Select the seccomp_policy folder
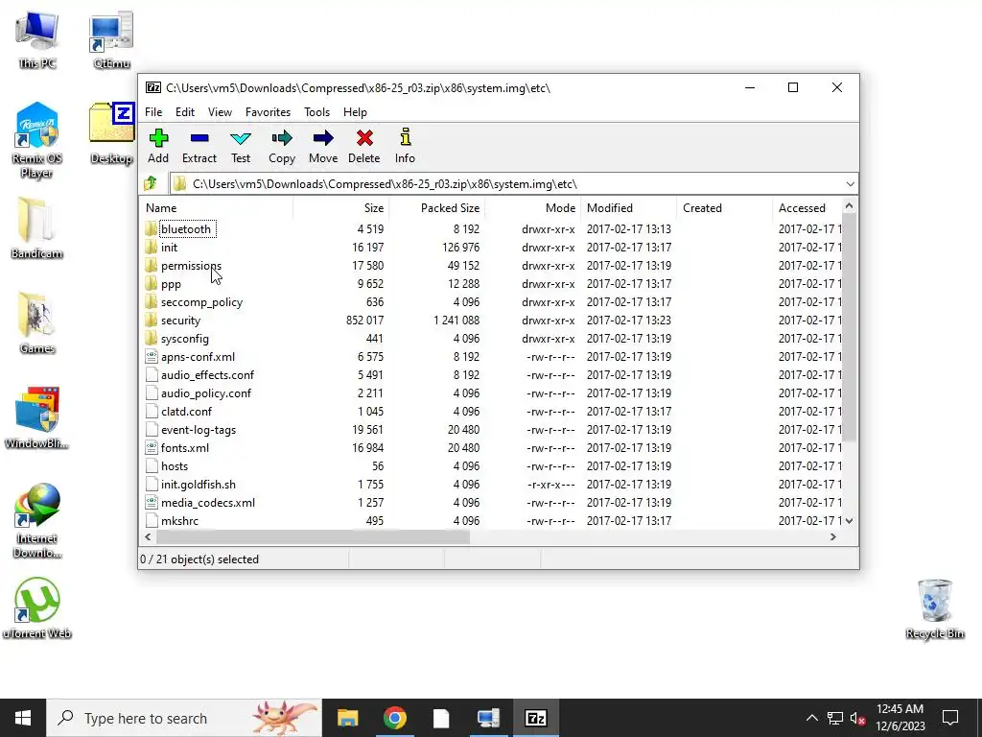The width and height of the screenshot is (982, 737). click(x=201, y=302)
